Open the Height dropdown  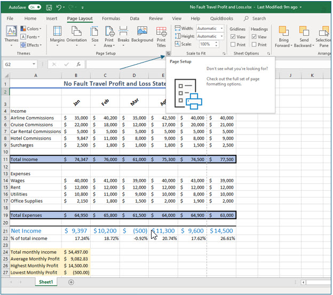point(221,36)
